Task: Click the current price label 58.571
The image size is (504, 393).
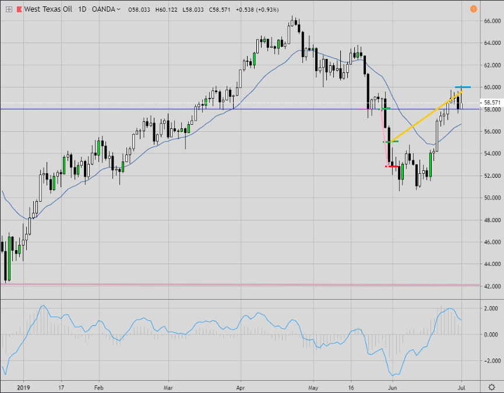Action: point(492,103)
